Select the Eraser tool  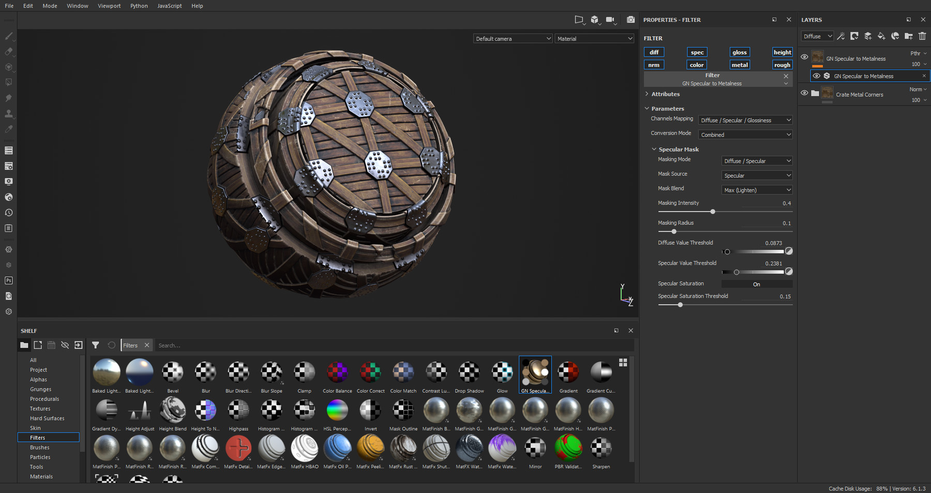(8, 52)
